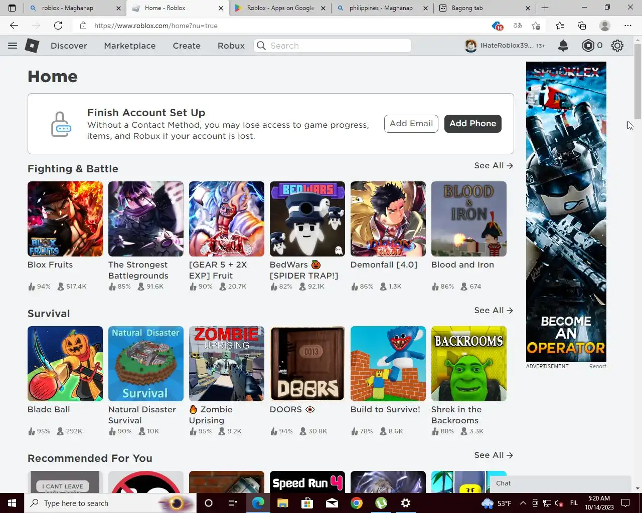Open IHateRoblox39 profile name
This screenshot has width=642, height=513.
pos(507,46)
